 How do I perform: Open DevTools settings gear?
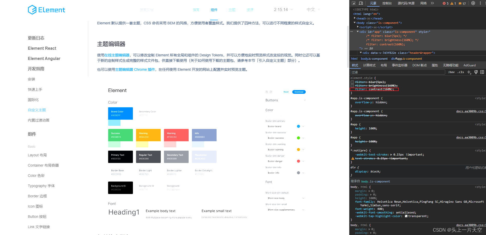point(473,3)
